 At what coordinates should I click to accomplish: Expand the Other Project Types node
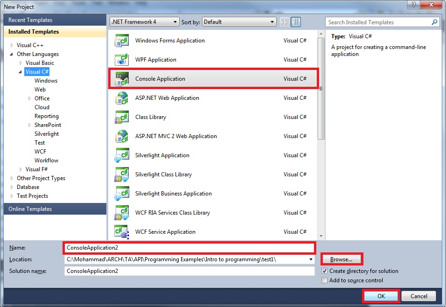point(12,178)
